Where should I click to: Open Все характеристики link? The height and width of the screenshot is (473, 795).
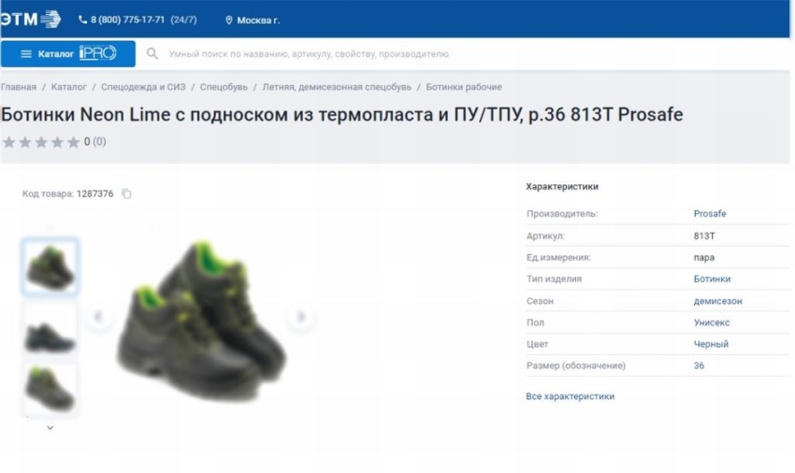tap(570, 396)
